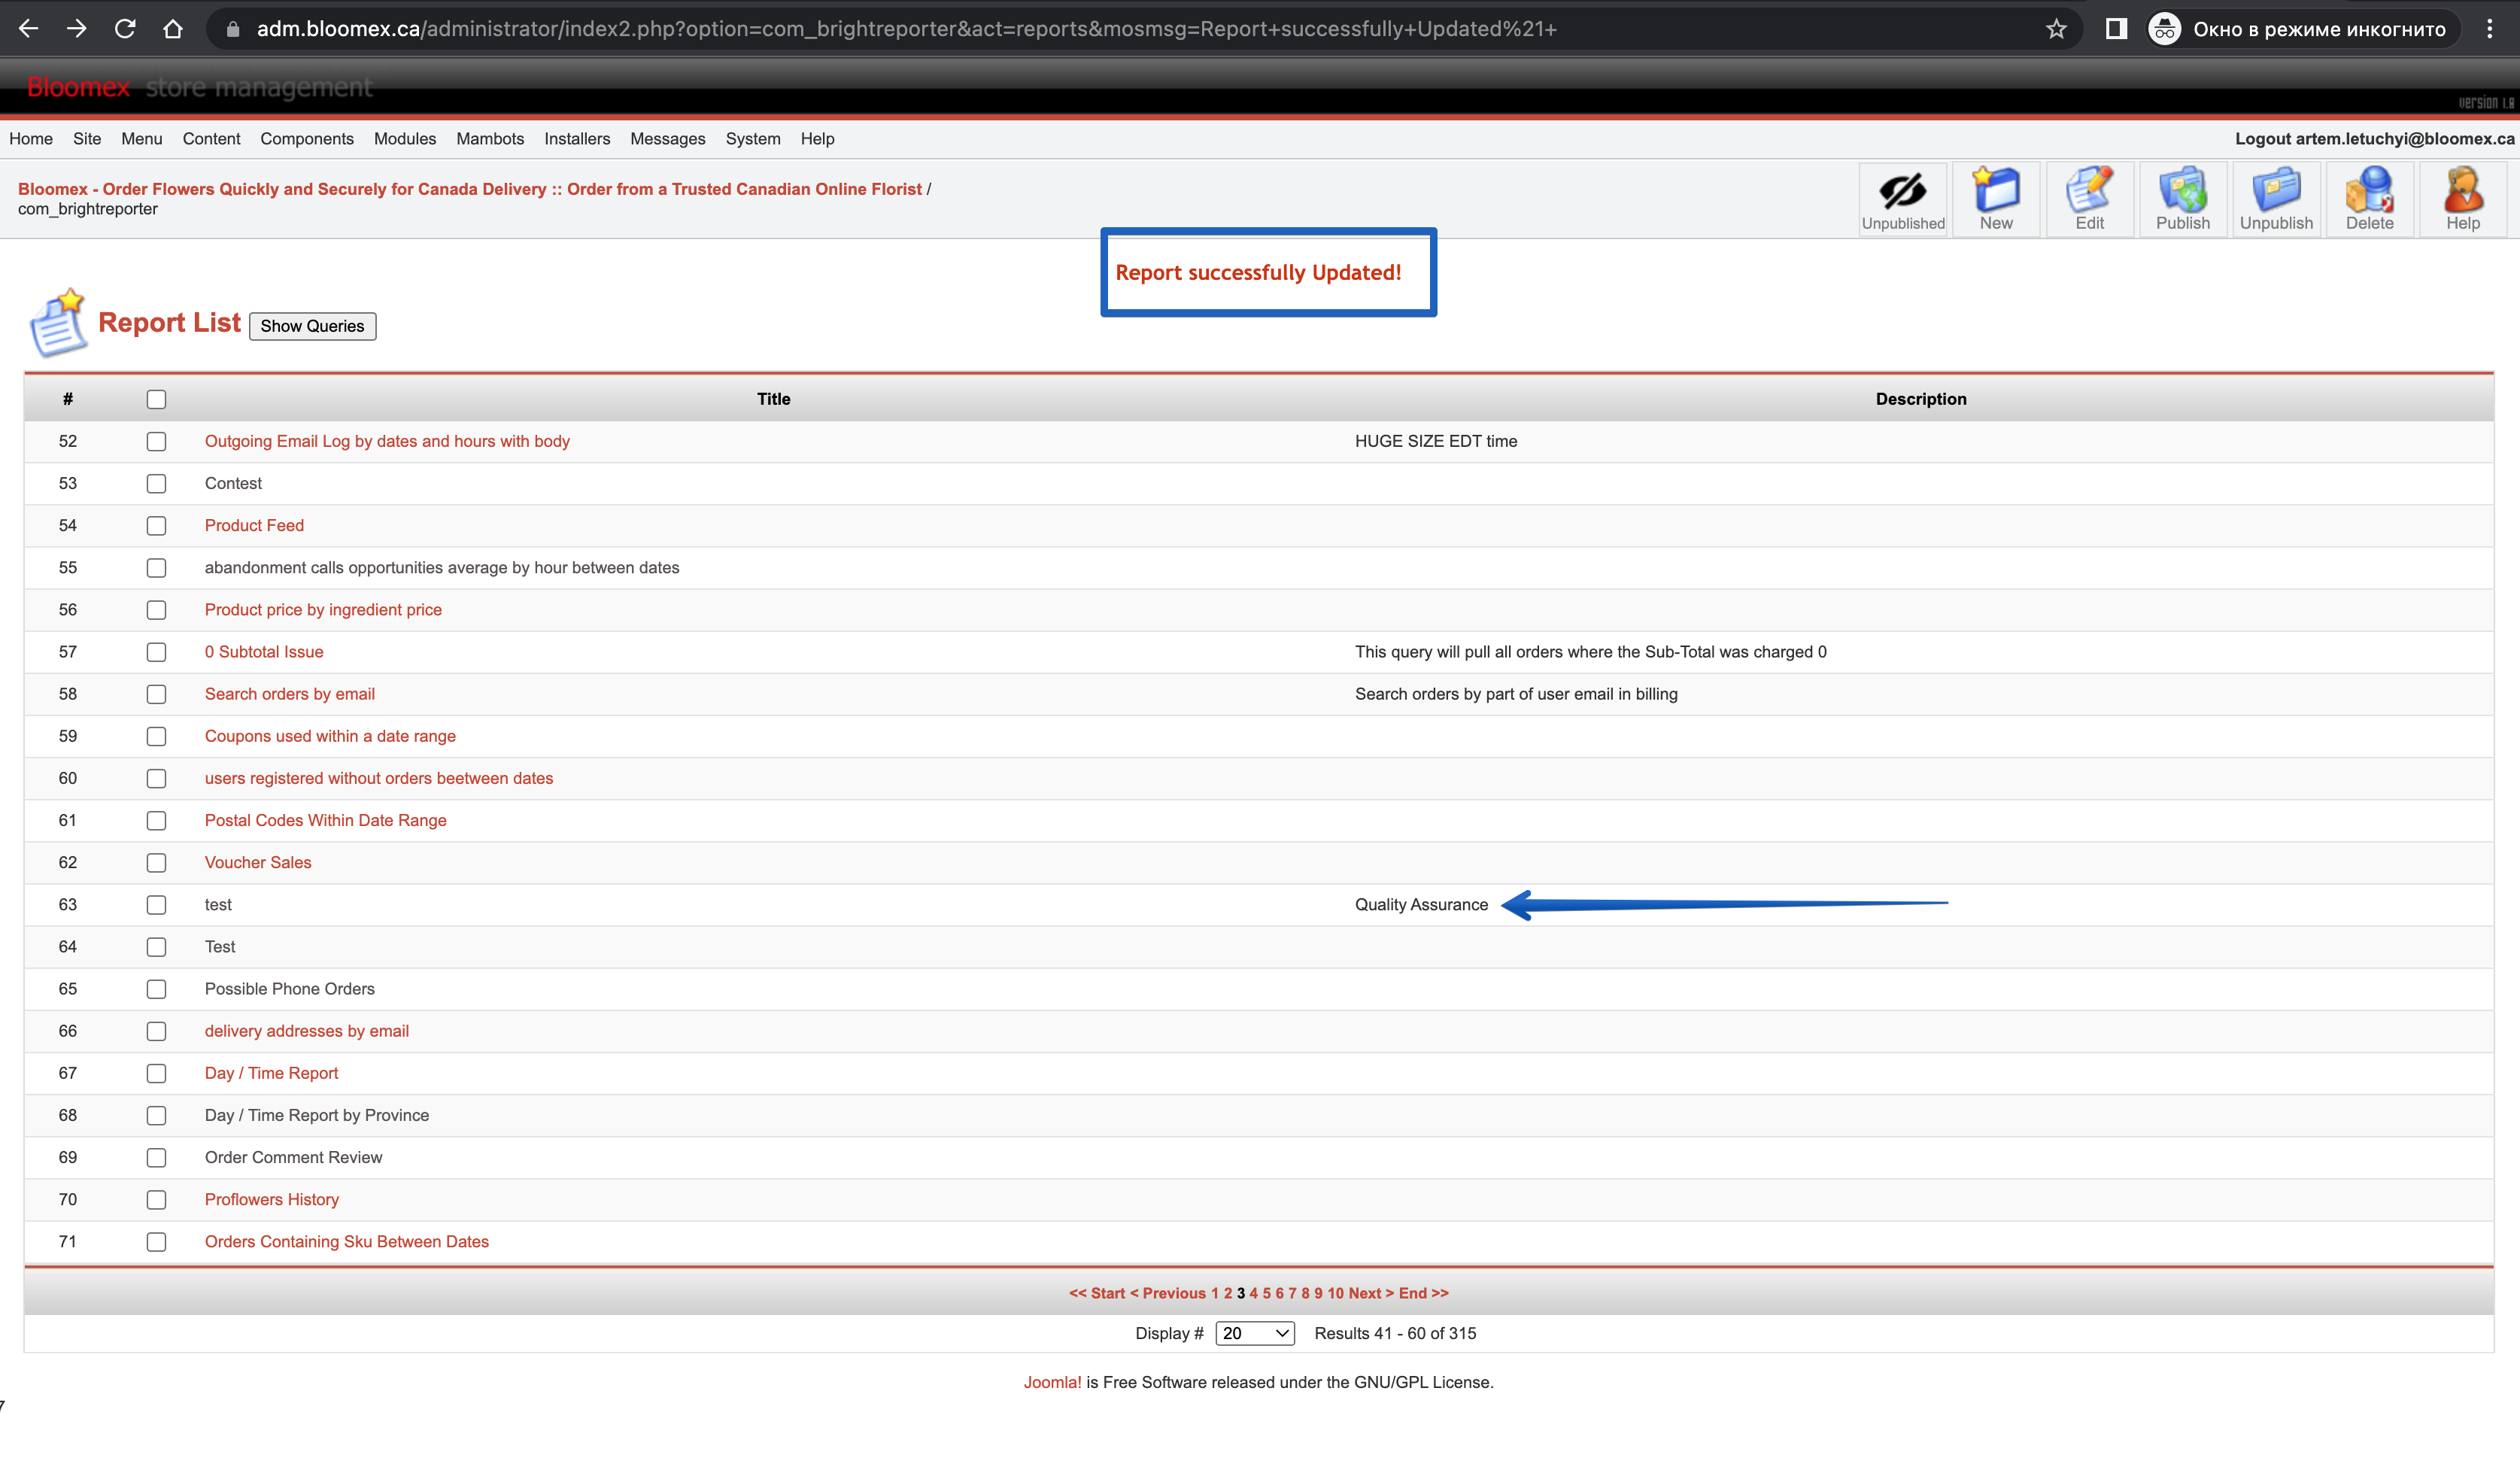Select checkbox for row 63 test

[156, 904]
